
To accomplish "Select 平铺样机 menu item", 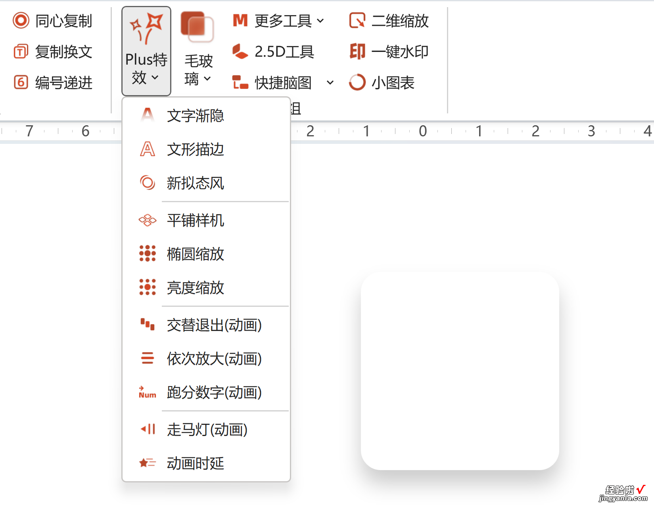I will pyautogui.click(x=206, y=220).
